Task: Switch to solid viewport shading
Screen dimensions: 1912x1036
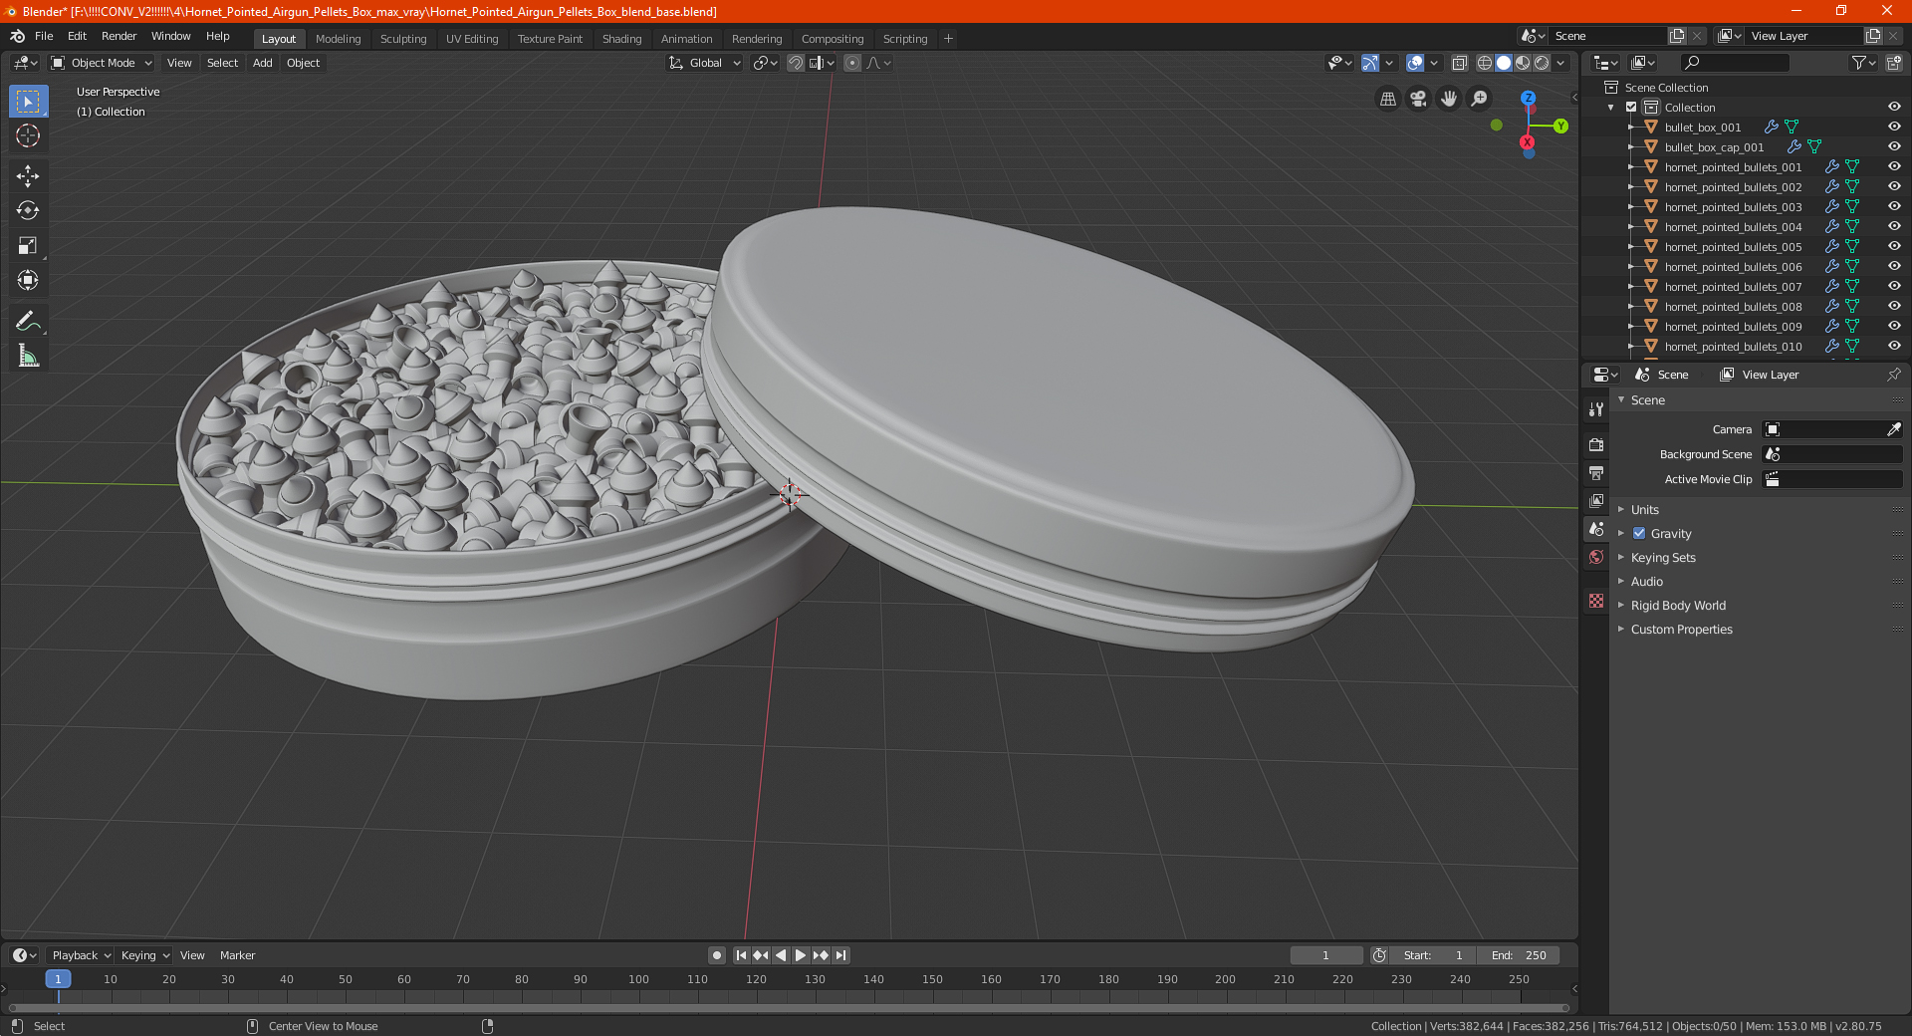Action: pyautogui.click(x=1504, y=63)
